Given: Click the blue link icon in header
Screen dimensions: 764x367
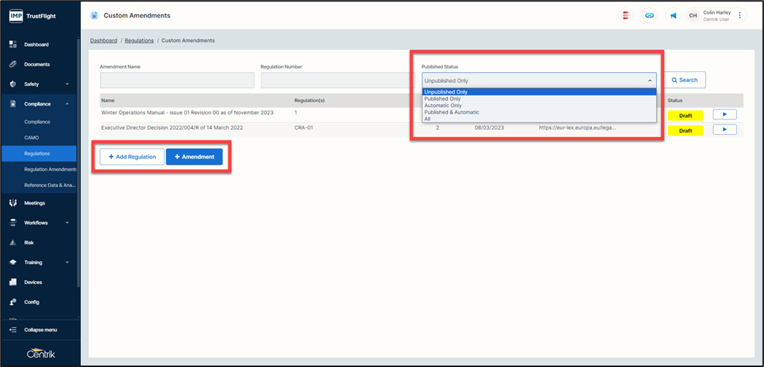Looking at the screenshot, I should coord(649,15).
